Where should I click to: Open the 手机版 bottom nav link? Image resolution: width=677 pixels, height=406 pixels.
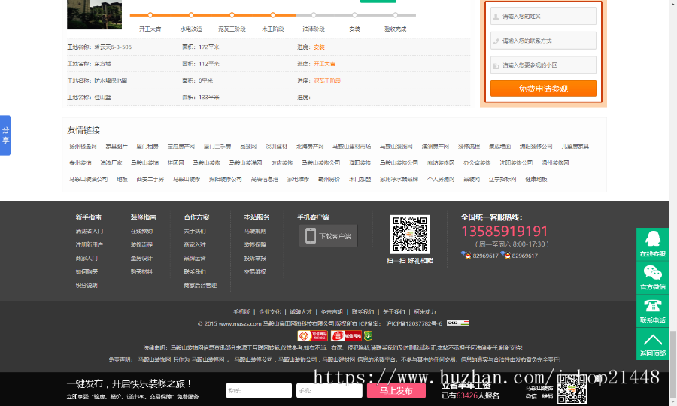(x=241, y=311)
